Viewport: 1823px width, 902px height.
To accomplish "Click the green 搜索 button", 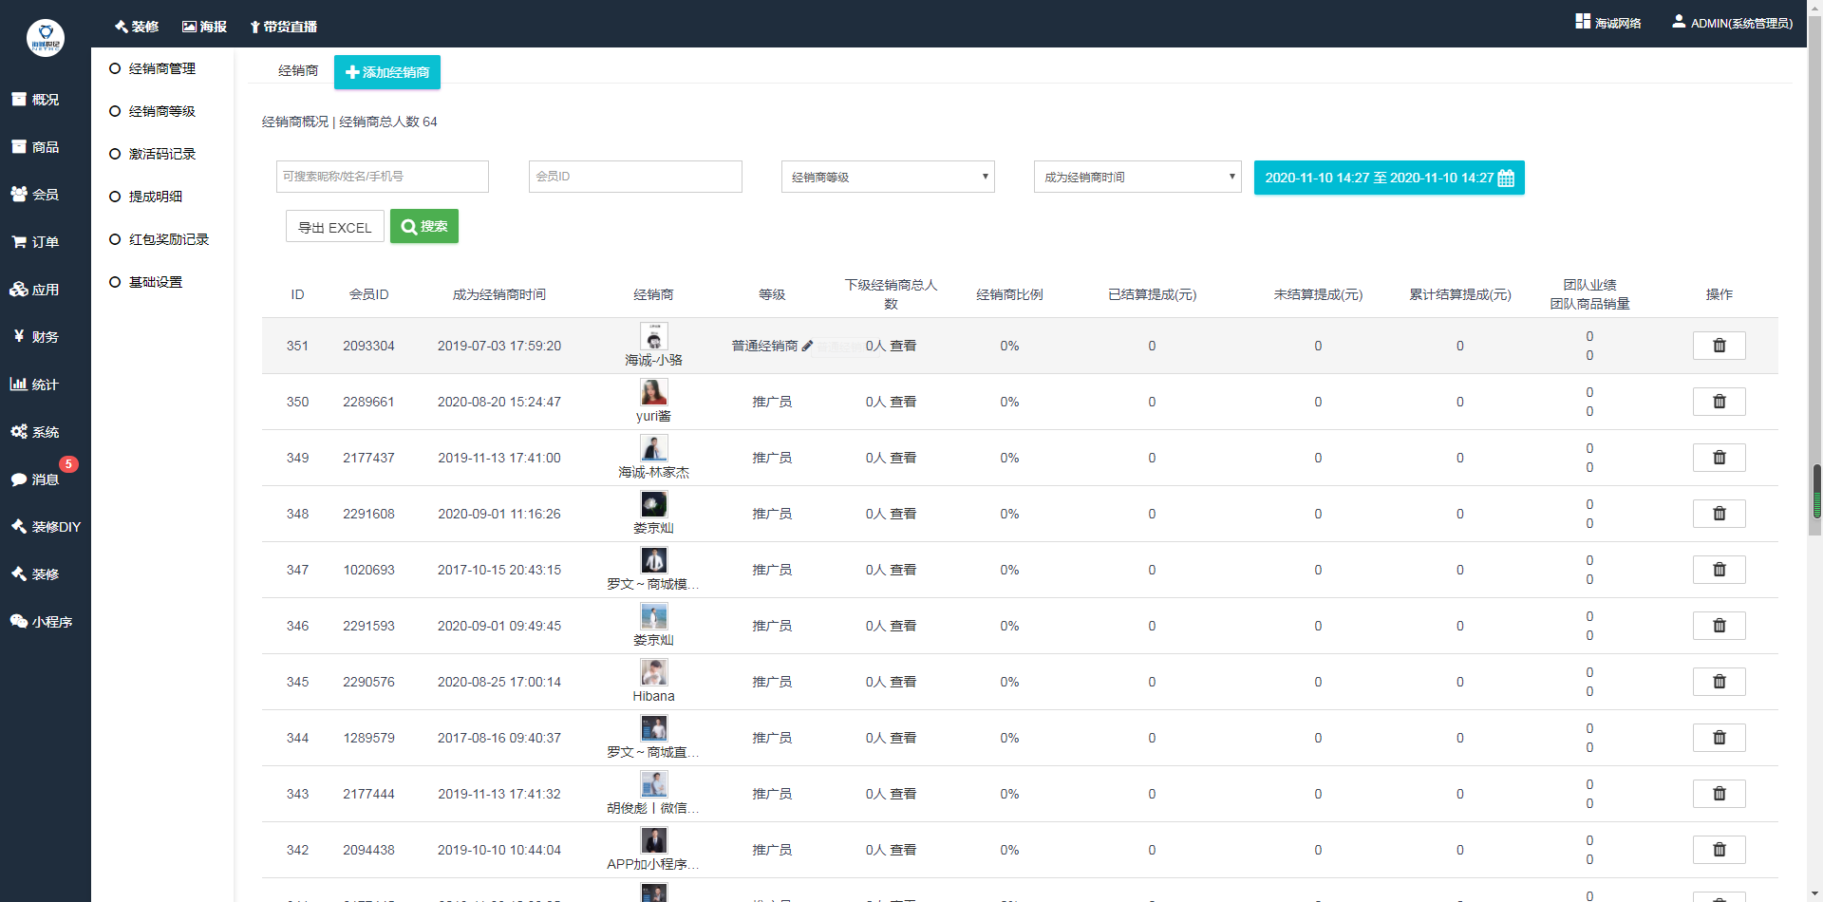I will tap(423, 226).
